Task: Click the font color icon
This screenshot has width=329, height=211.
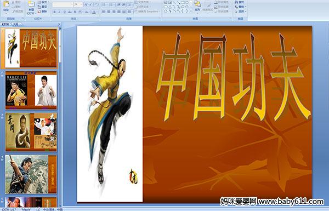Action: (94, 12)
